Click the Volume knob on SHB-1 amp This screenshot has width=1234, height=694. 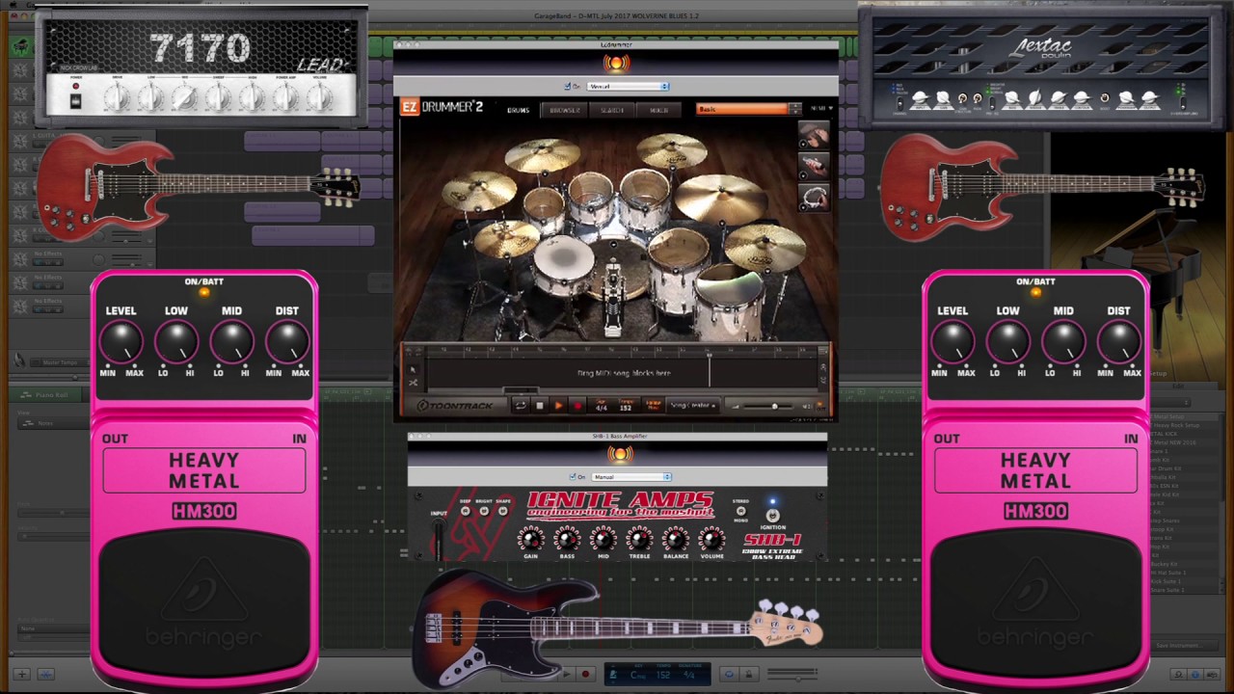click(x=712, y=539)
